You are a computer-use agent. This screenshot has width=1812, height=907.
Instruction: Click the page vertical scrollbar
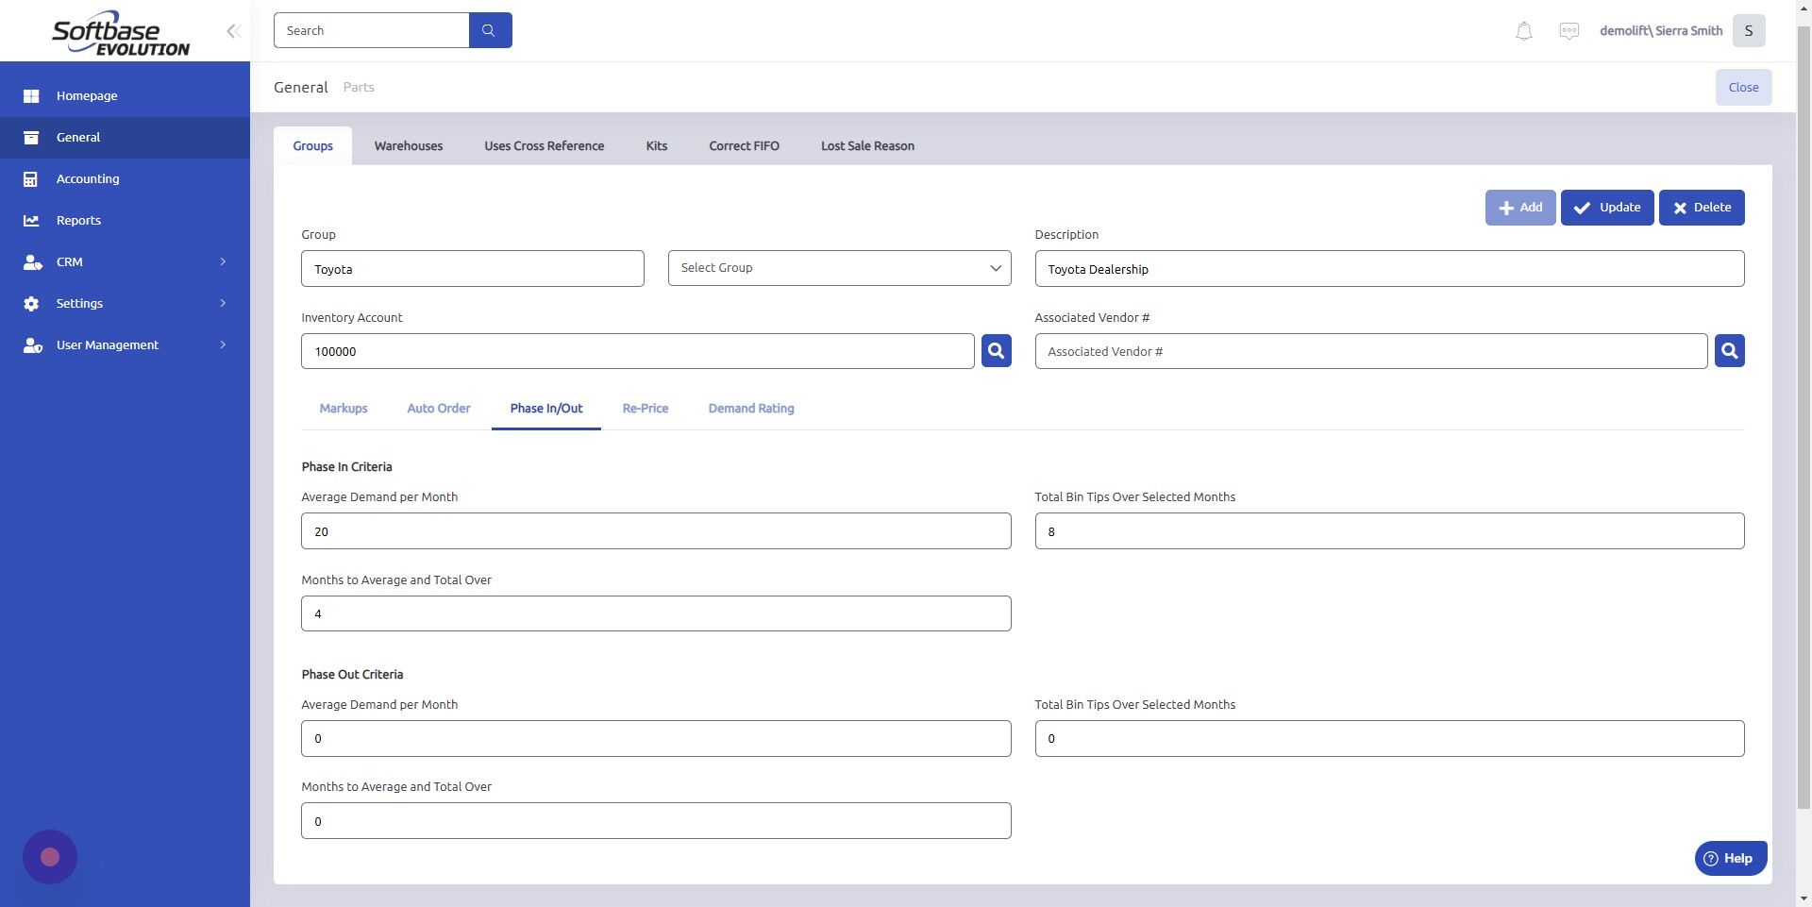[1804, 415]
